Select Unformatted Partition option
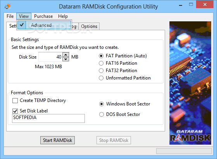 [x=125, y=78]
